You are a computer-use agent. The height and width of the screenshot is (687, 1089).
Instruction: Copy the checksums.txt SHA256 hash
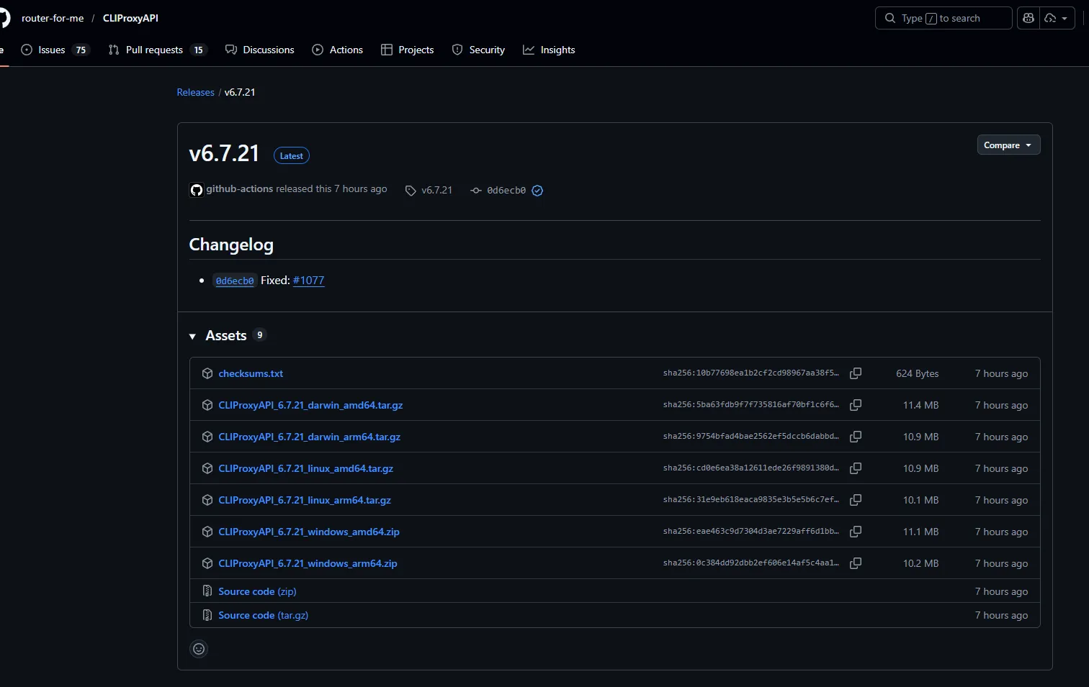coord(856,373)
